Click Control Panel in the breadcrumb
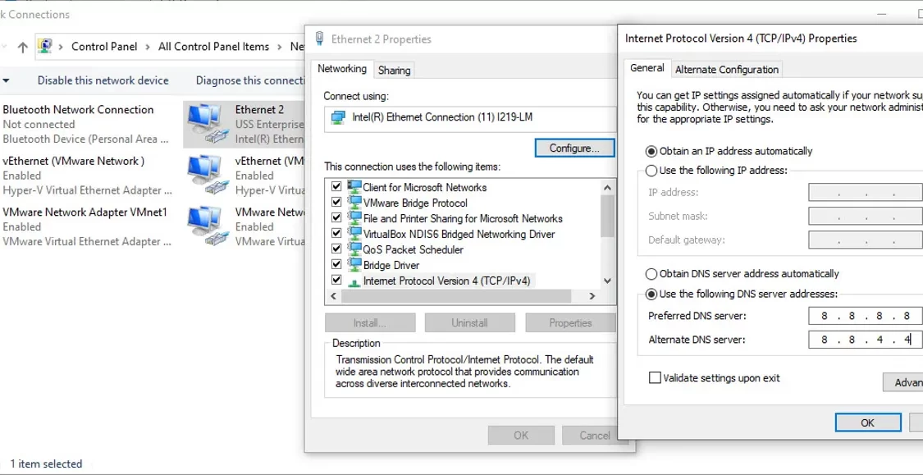This screenshot has height=475, width=923. tap(104, 47)
